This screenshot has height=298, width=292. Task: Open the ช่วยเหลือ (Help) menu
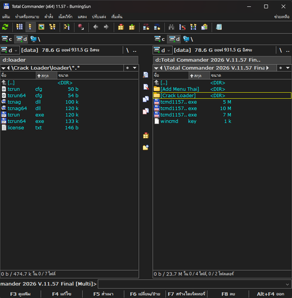pos(282,17)
